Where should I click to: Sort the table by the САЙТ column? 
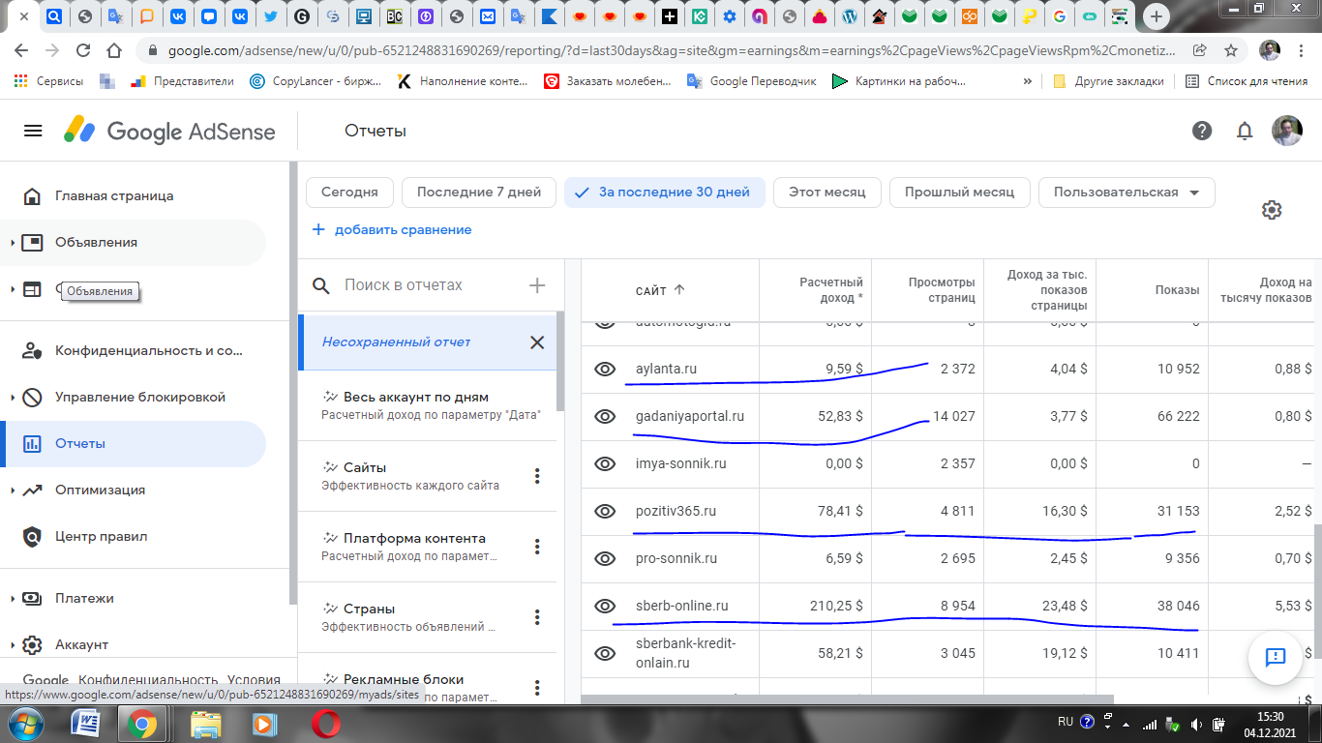(660, 289)
